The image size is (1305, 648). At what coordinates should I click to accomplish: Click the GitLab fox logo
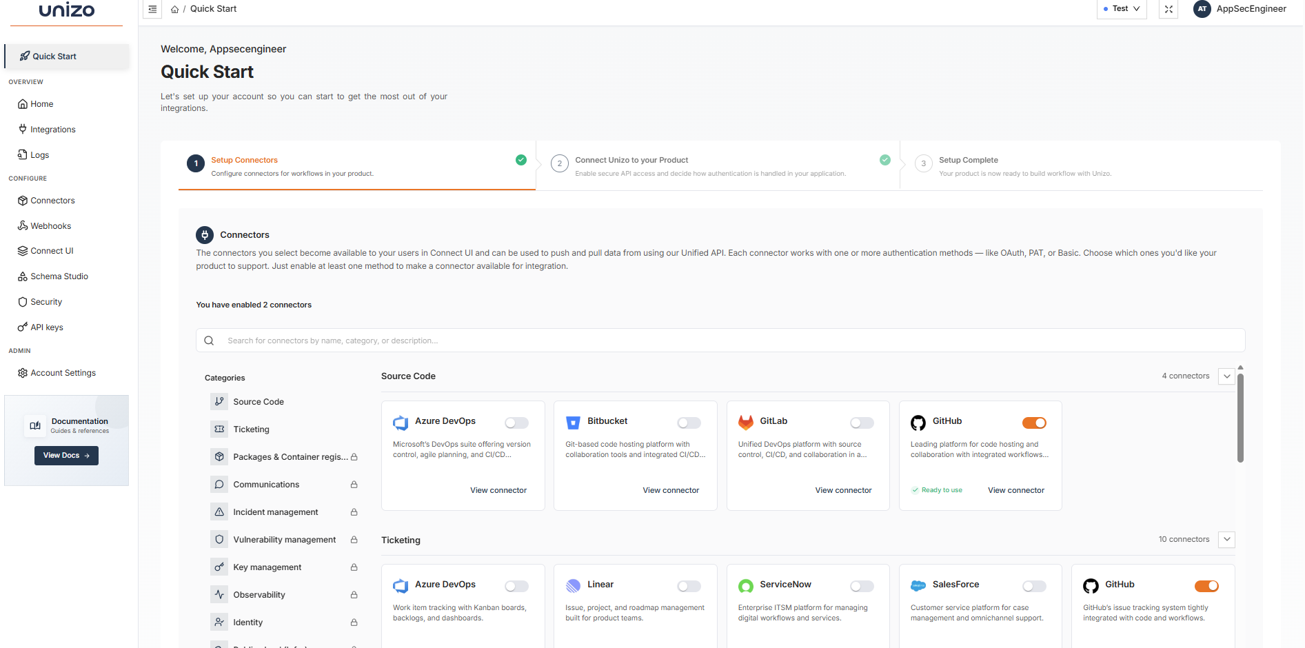746,423
